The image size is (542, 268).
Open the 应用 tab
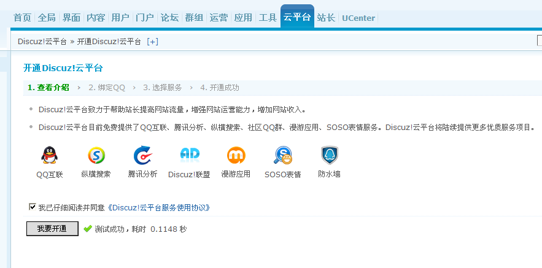[243, 18]
